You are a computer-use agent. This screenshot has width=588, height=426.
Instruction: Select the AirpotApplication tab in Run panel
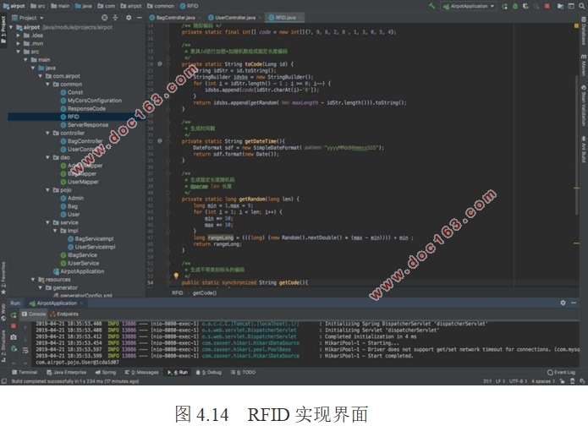[56, 303]
